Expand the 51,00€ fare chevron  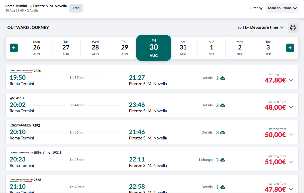pos(291,162)
